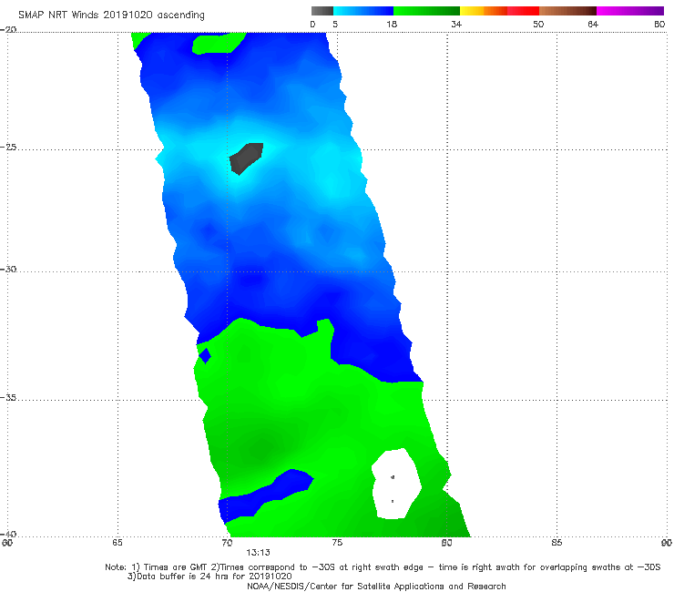674x592 pixels.
Task: Pick the red colorbar segment
Action: click(523, 11)
